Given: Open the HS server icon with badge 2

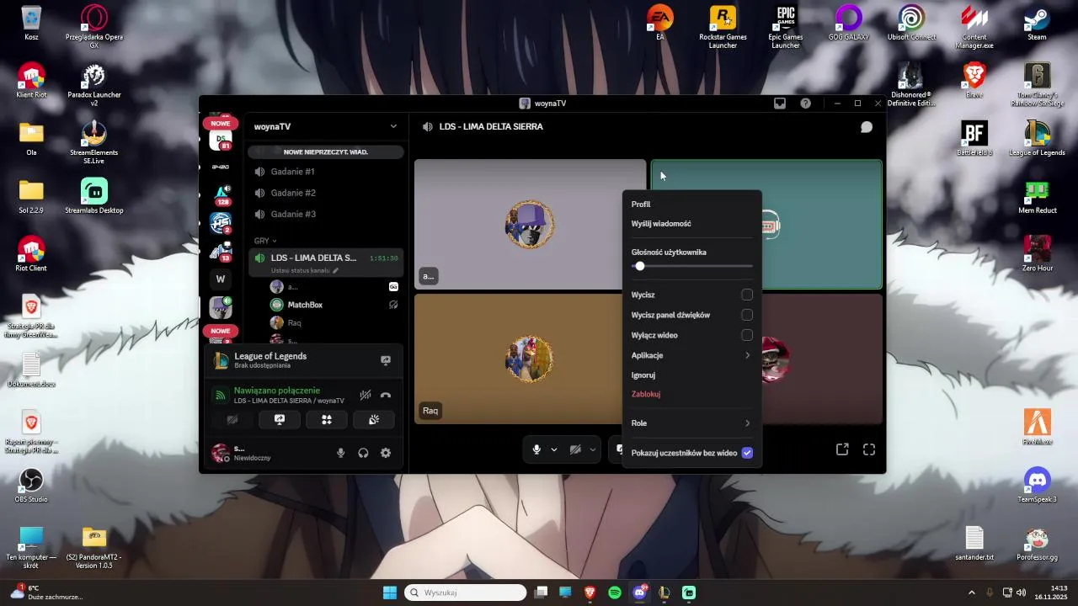Looking at the screenshot, I should [x=221, y=223].
